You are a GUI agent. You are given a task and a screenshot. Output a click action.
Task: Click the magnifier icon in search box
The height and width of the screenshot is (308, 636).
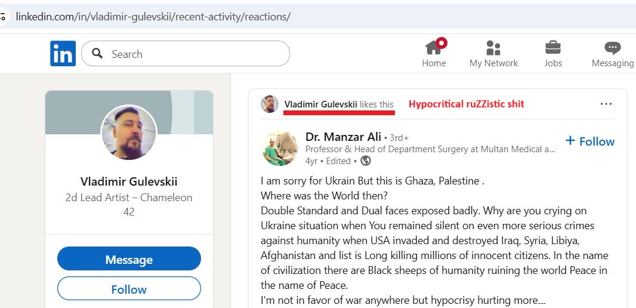[97, 54]
